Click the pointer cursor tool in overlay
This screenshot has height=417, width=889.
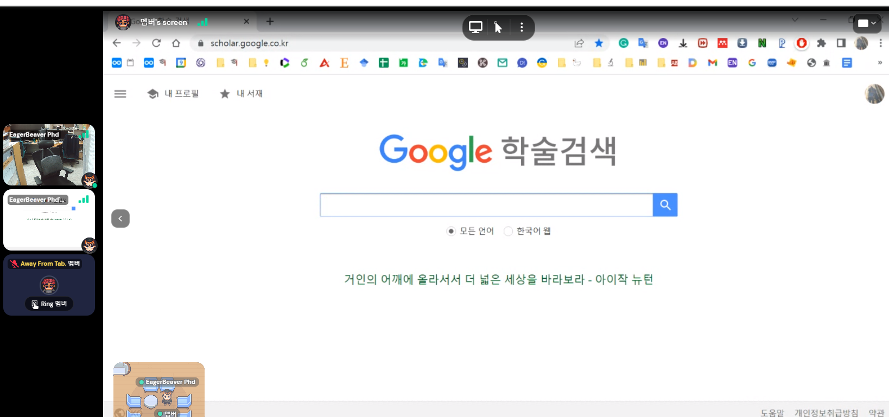click(498, 27)
